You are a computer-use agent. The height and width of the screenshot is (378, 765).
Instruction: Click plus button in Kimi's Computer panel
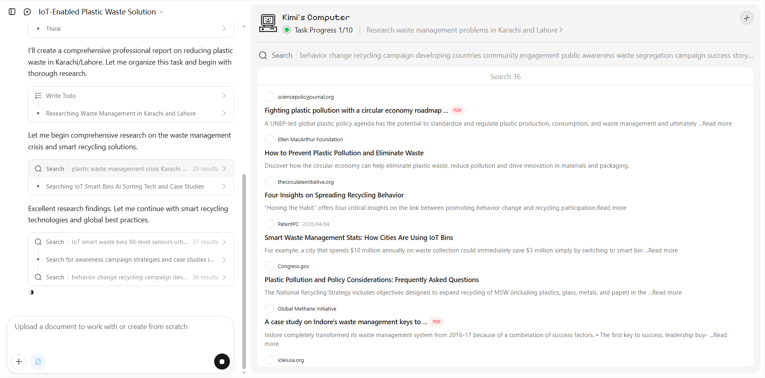(x=747, y=18)
